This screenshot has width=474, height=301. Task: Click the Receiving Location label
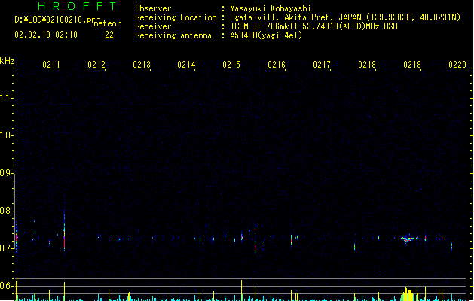point(176,17)
